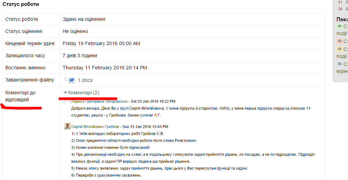Click Сергій Грибков's avatar photo
The height and width of the screenshot is (180, 348).
click(67, 126)
